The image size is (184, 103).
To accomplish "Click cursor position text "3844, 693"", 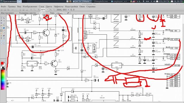I will point(62,10).
